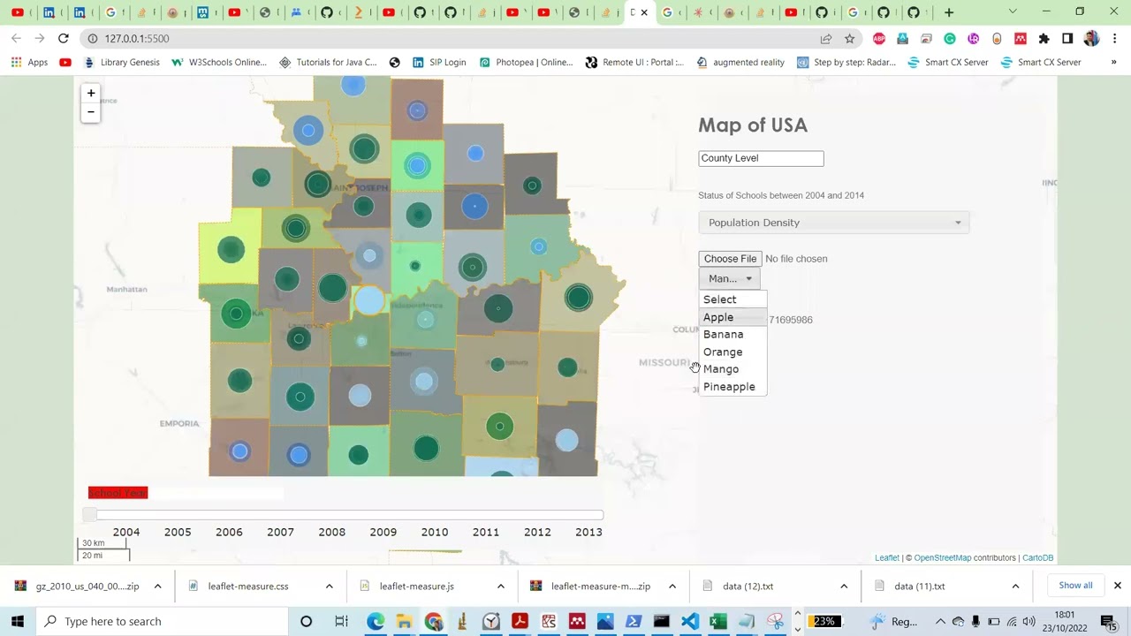Open the Windows Start menu

tap(18, 622)
